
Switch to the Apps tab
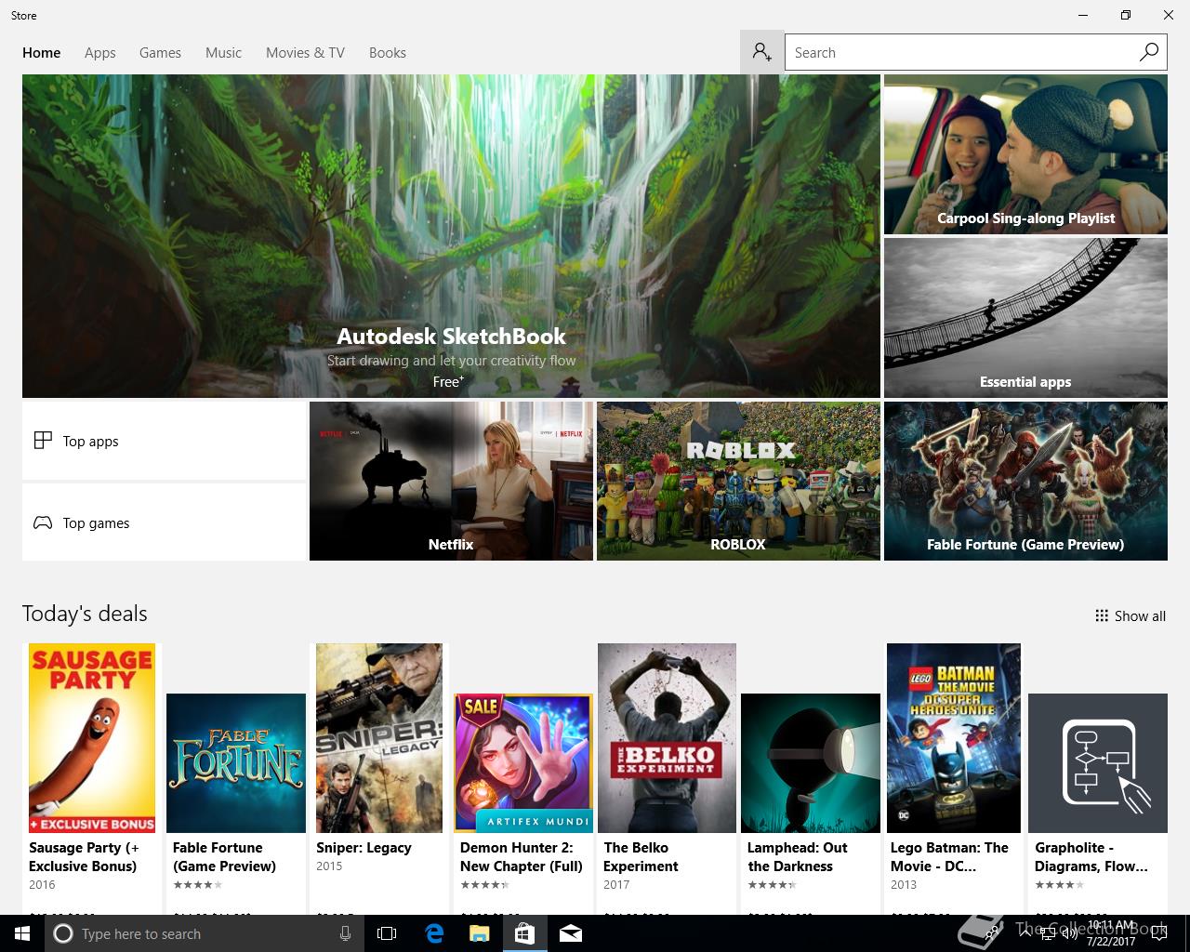coord(100,53)
